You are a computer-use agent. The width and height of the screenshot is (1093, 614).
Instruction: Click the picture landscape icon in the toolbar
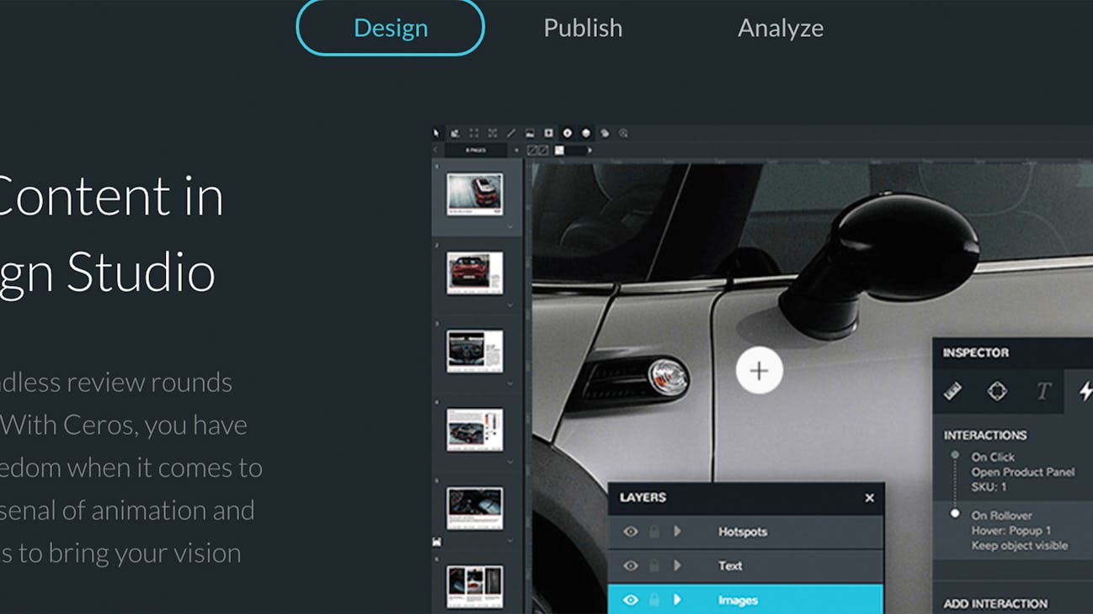(530, 133)
